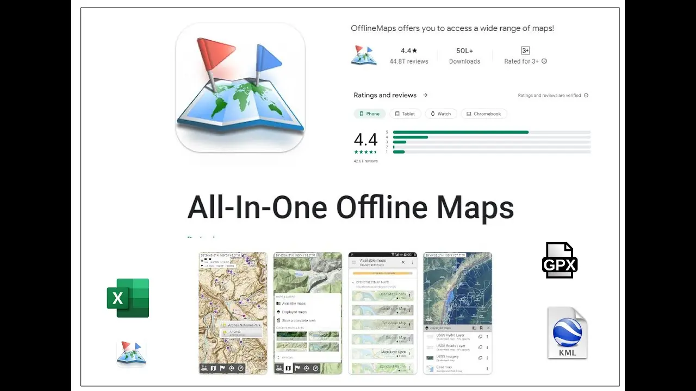Show reviews for Chromebook

[x=484, y=114]
